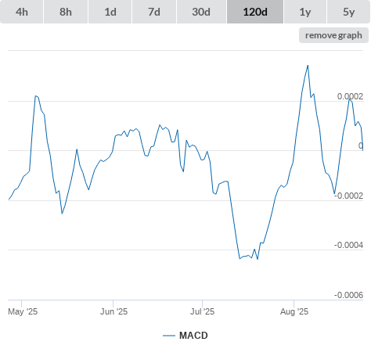Select the 4h time range tab

click(x=22, y=12)
